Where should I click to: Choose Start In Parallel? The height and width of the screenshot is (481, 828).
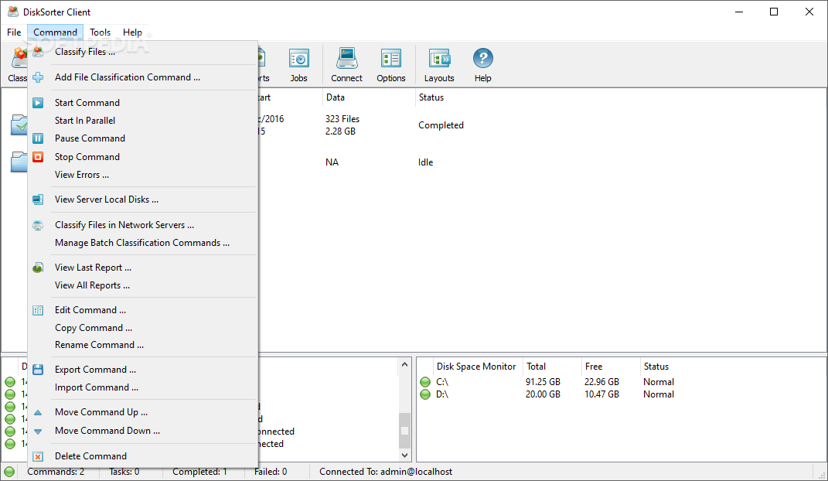tap(85, 121)
